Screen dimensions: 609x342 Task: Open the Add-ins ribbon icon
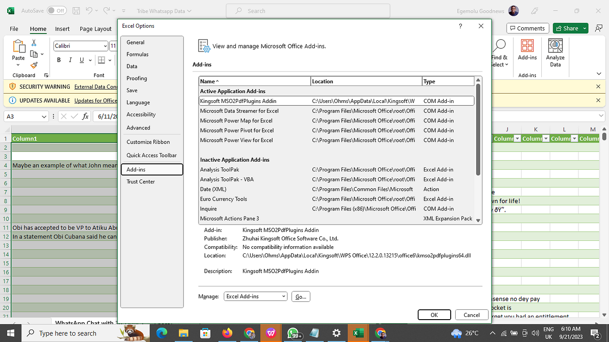pos(527,51)
